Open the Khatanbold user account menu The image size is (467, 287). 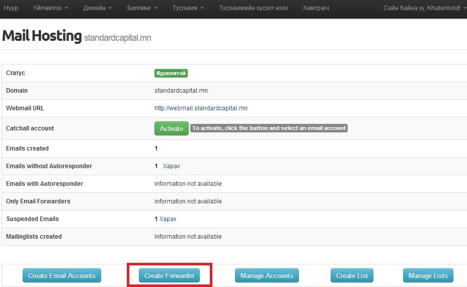pyautogui.click(x=424, y=8)
